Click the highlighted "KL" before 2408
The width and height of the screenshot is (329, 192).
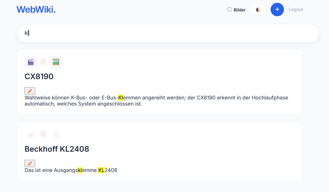coord(101,170)
